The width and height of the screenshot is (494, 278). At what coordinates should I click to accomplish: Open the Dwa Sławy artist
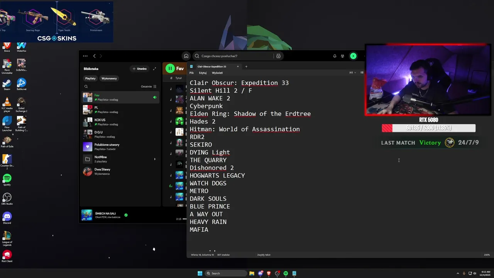(x=121, y=171)
